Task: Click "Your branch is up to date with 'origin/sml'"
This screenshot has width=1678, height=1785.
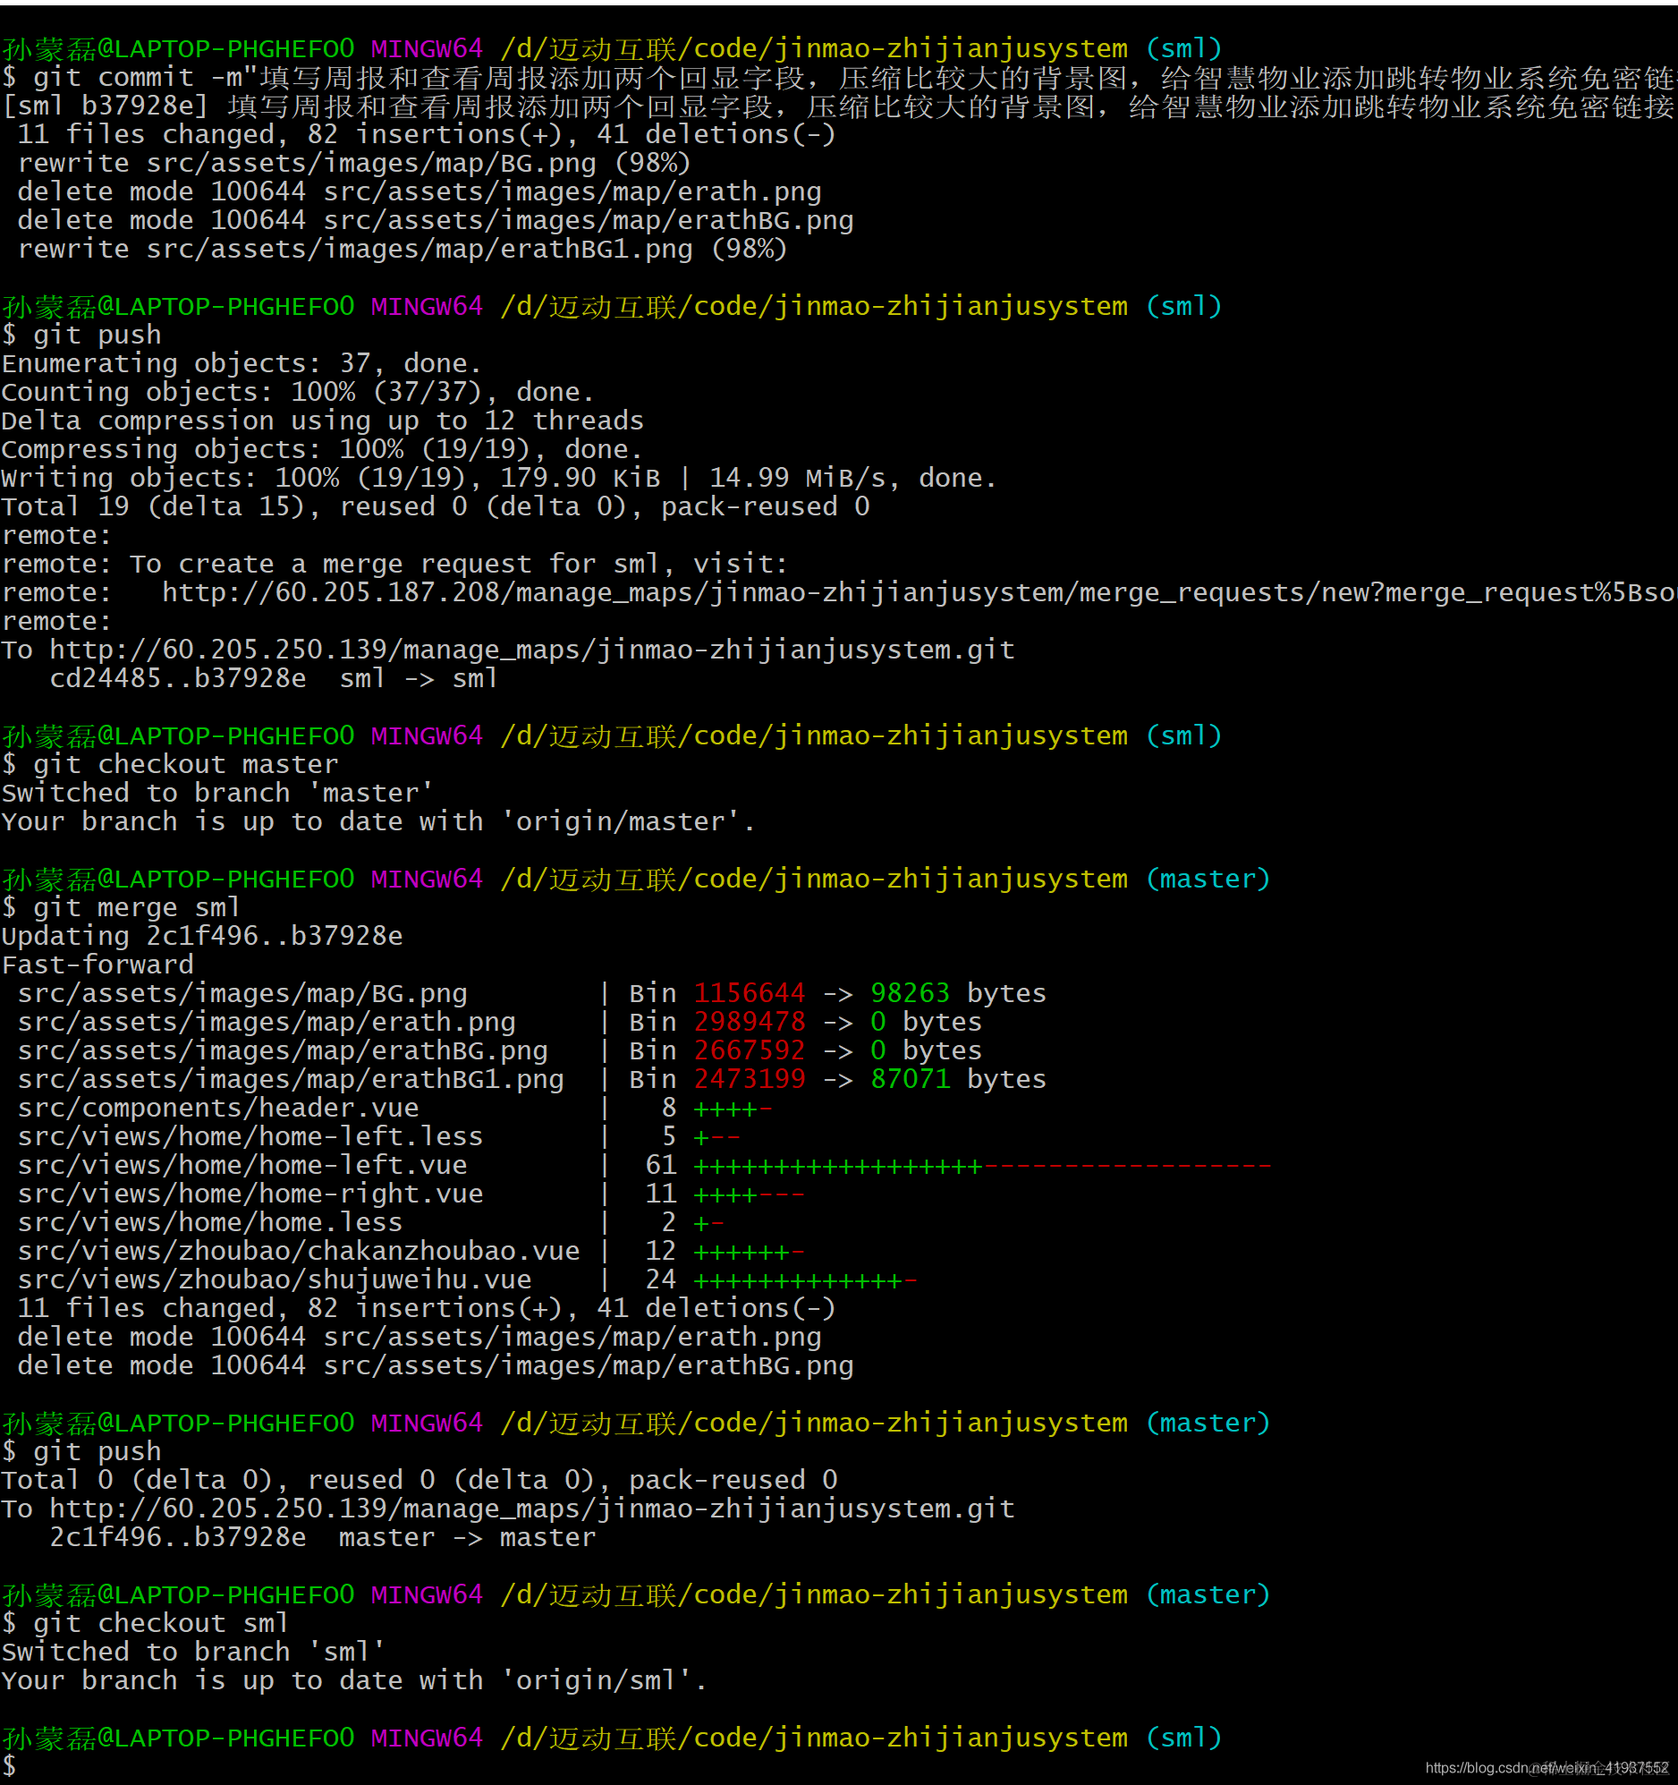Action: (353, 1680)
